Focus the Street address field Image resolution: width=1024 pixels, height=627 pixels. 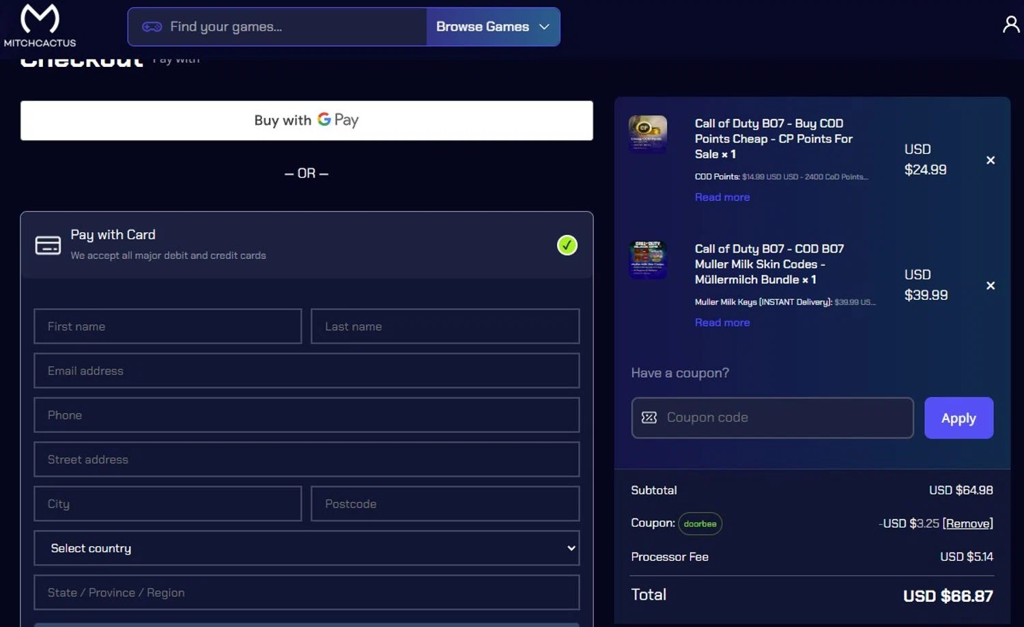click(307, 460)
